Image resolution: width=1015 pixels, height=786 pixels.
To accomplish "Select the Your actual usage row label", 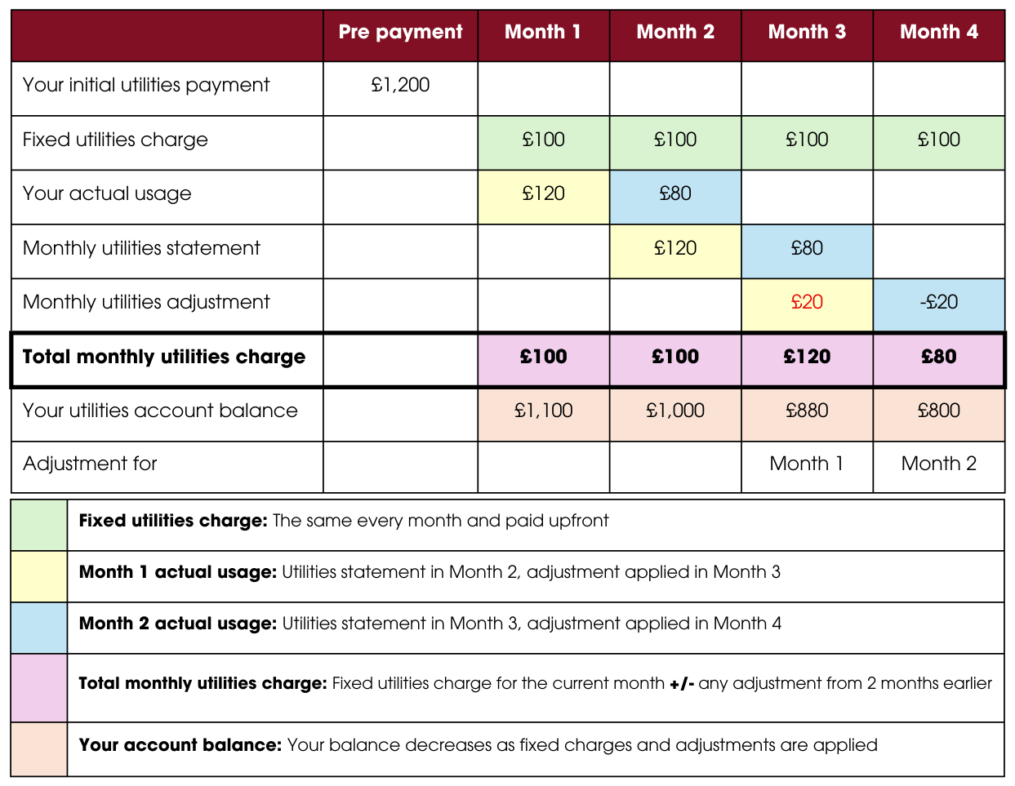I will tap(107, 194).
